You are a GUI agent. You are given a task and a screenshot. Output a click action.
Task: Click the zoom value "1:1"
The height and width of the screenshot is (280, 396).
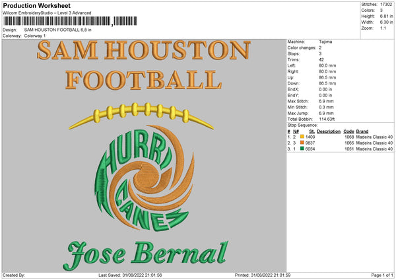[383, 28]
